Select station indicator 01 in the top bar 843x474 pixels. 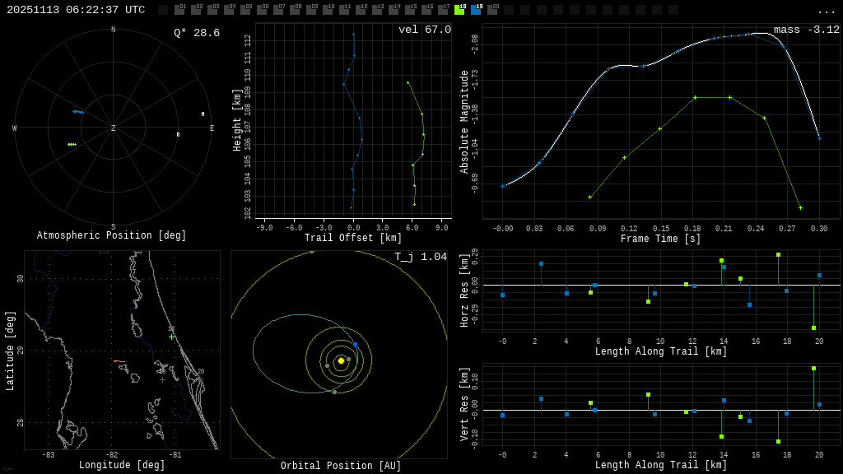179,10
